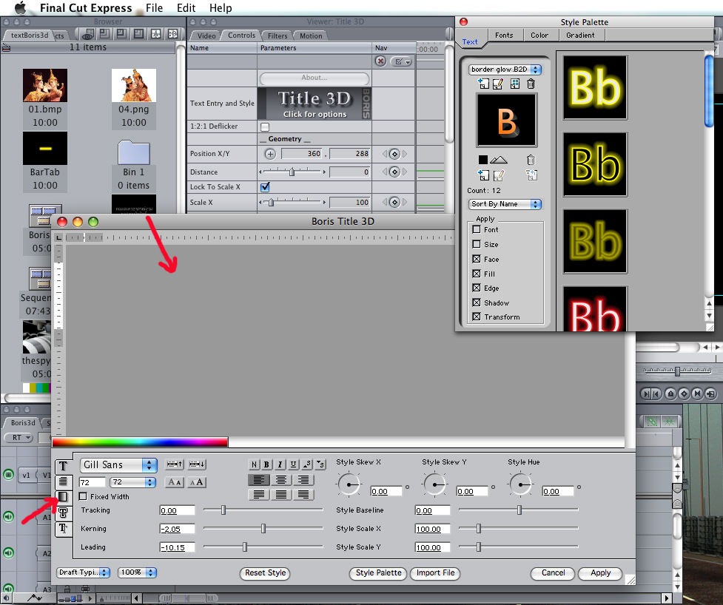723x605 pixels.
Task: Click the Reset Style button
Action: pyautogui.click(x=265, y=573)
